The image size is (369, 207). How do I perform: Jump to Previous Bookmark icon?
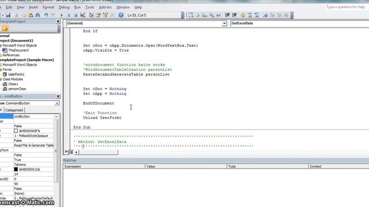[279, 16]
